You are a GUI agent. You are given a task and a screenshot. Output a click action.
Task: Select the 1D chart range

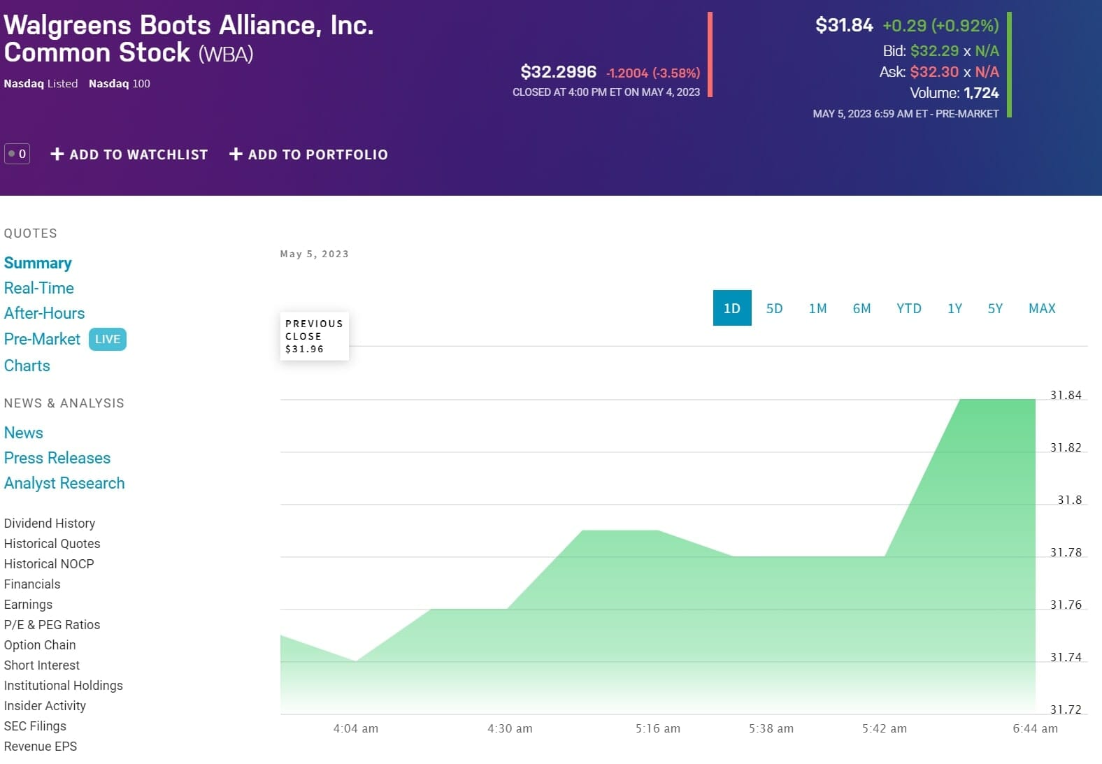tap(731, 308)
